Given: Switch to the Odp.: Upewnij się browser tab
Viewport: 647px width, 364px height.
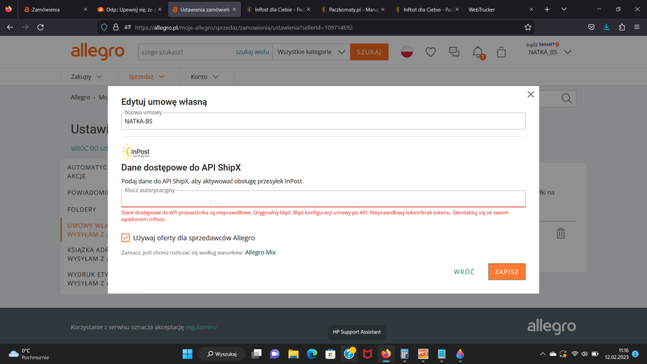Looking at the screenshot, I should click(x=130, y=9).
